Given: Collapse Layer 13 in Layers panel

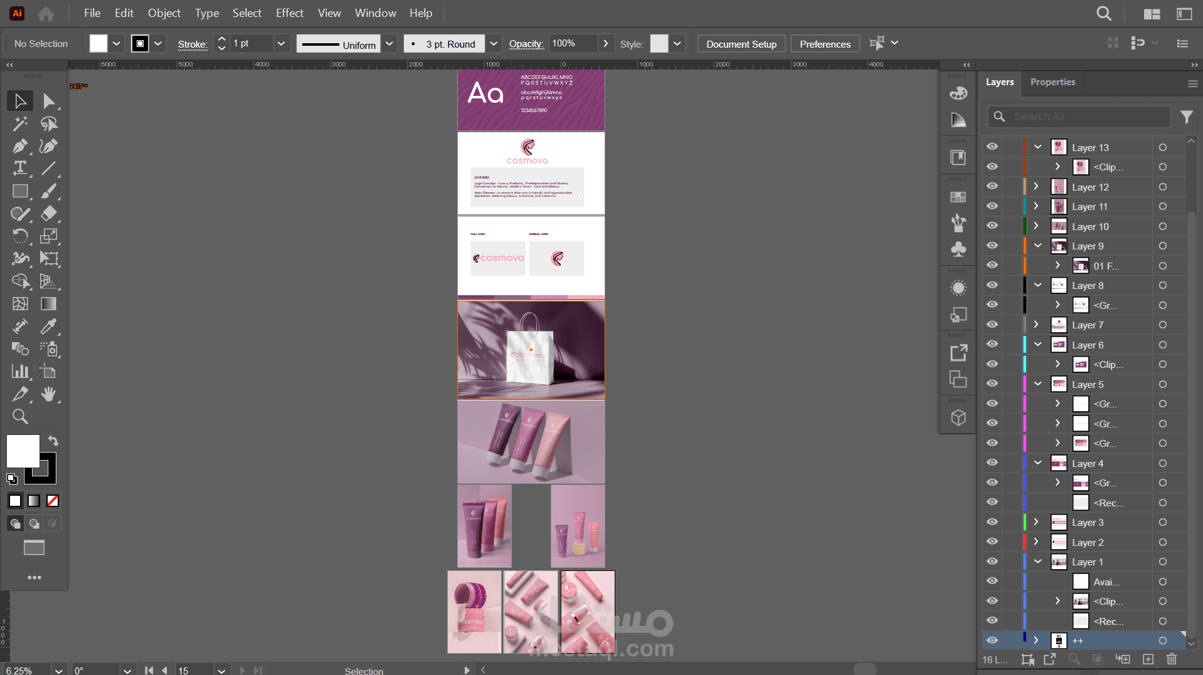Looking at the screenshot, I should (x=1037, y=147).
